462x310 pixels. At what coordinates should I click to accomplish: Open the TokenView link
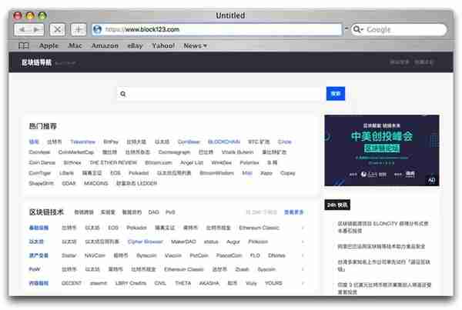[83, 142]
